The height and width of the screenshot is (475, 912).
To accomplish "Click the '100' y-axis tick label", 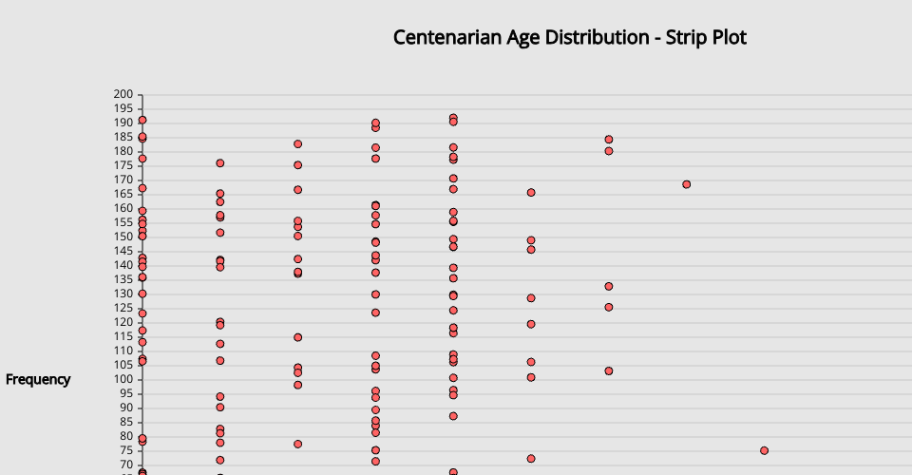I will [x=123, y=379].
